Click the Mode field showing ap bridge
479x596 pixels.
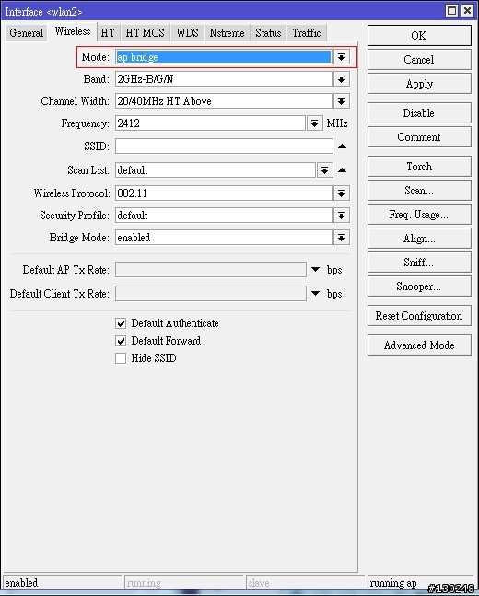pos(224,57)
